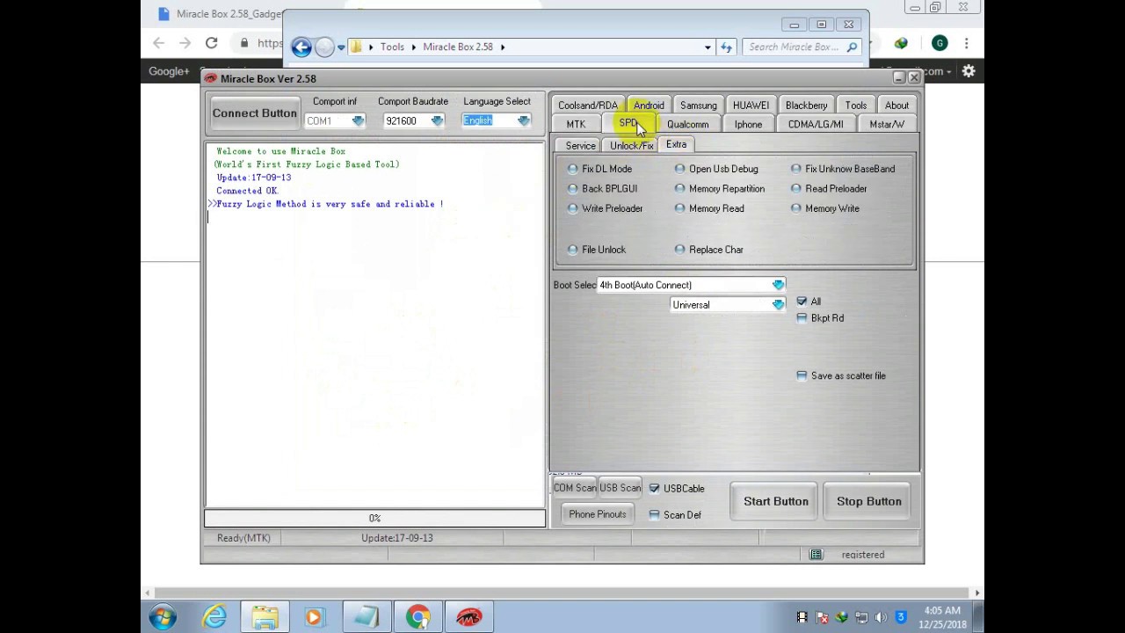
Task: Switch to the MTK tab
Action: coord(576,125)
